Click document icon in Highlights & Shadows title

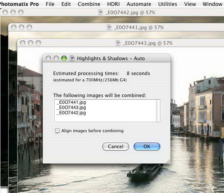[72, 58]
